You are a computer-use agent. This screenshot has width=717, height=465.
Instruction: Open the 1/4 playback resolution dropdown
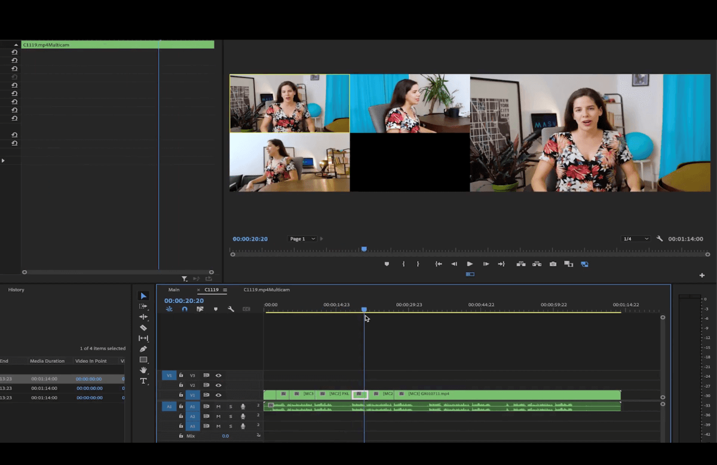636,239
